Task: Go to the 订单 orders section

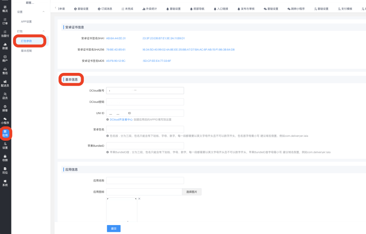Action: coord(5,21)
